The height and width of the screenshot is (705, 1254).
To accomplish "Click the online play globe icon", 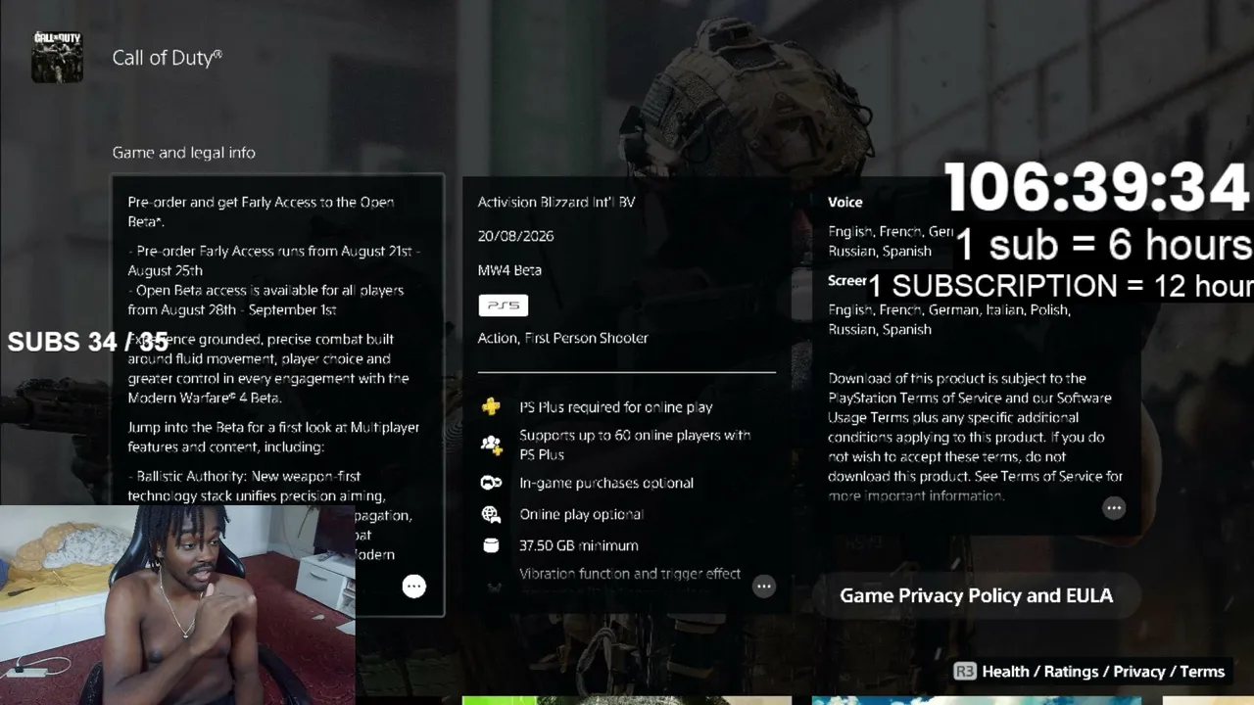I will pos(491,514).
